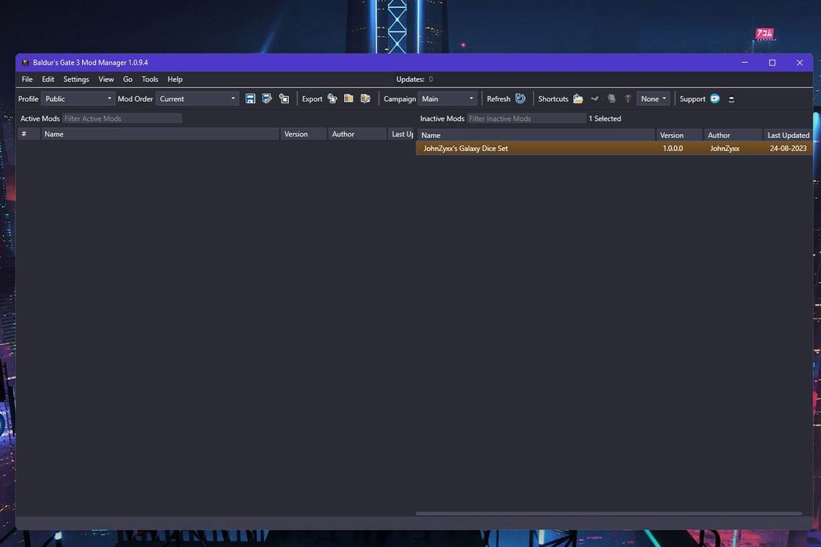Click the icon right of Ko-fi

point(731,99)
